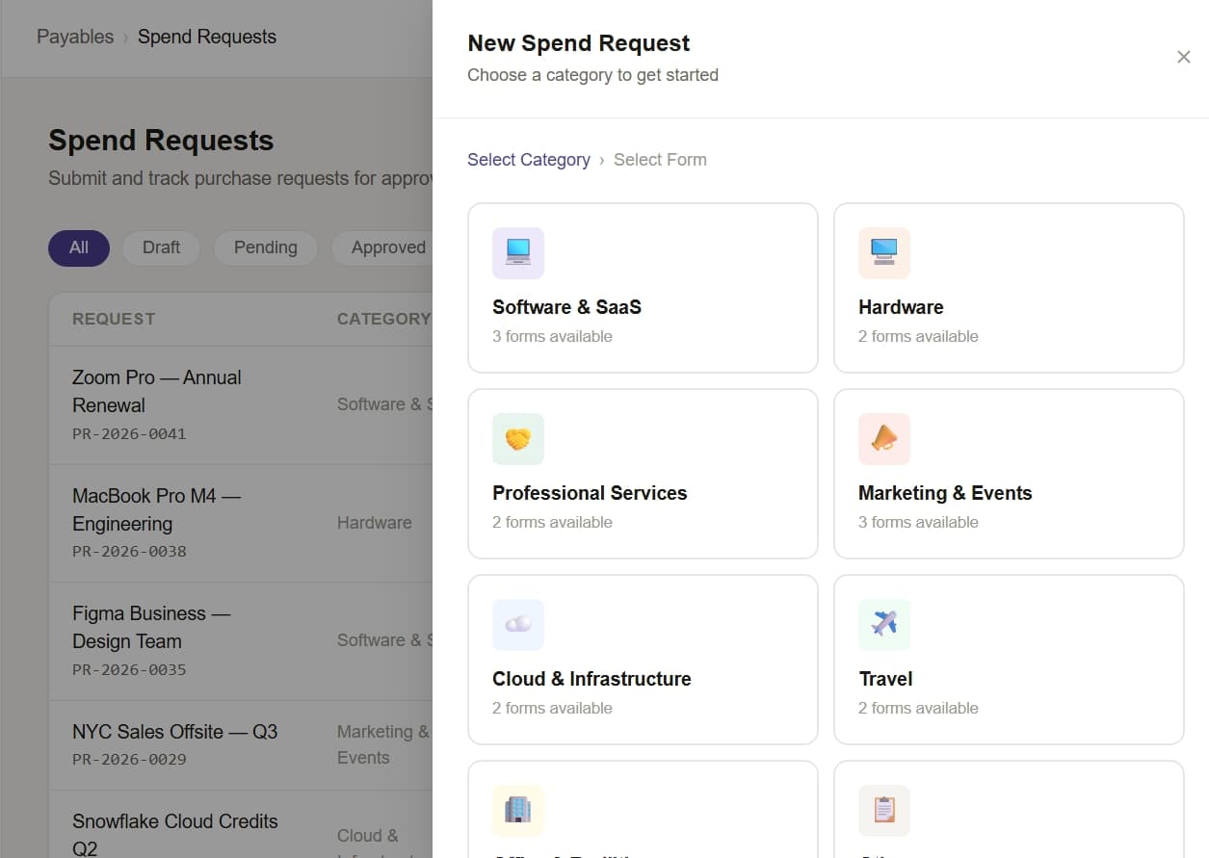The height and width of the screenshot is (858, 1209).
Task: Choose the Professional Services card title
Action: point(590,493)
